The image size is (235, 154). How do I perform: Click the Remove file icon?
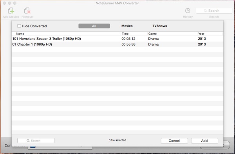click(27, 11)
